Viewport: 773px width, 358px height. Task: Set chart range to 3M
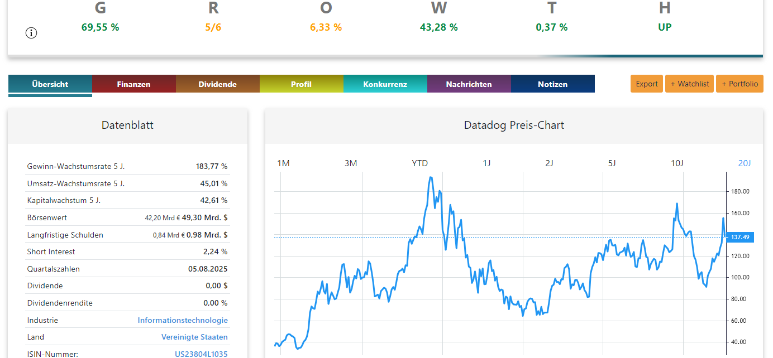[x=351, y=163]
